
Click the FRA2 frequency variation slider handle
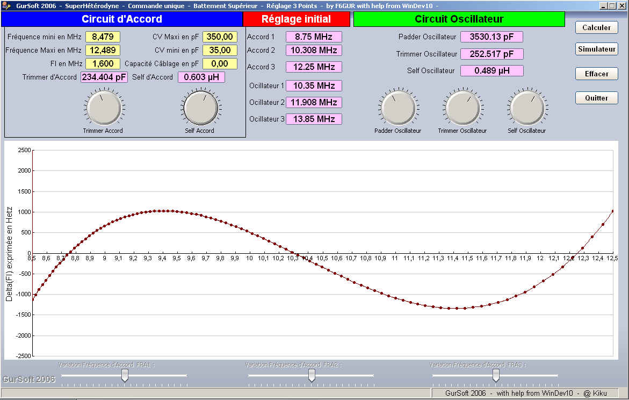[x=311, y=375]
